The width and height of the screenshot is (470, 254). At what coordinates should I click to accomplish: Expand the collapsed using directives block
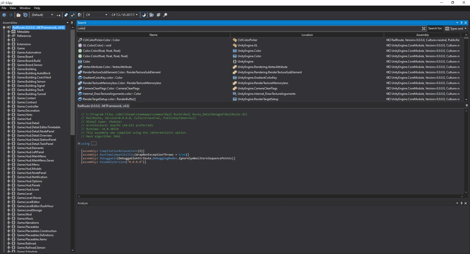(79, 143)
